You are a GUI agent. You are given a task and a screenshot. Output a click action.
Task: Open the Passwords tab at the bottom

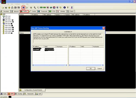point(29,94)
